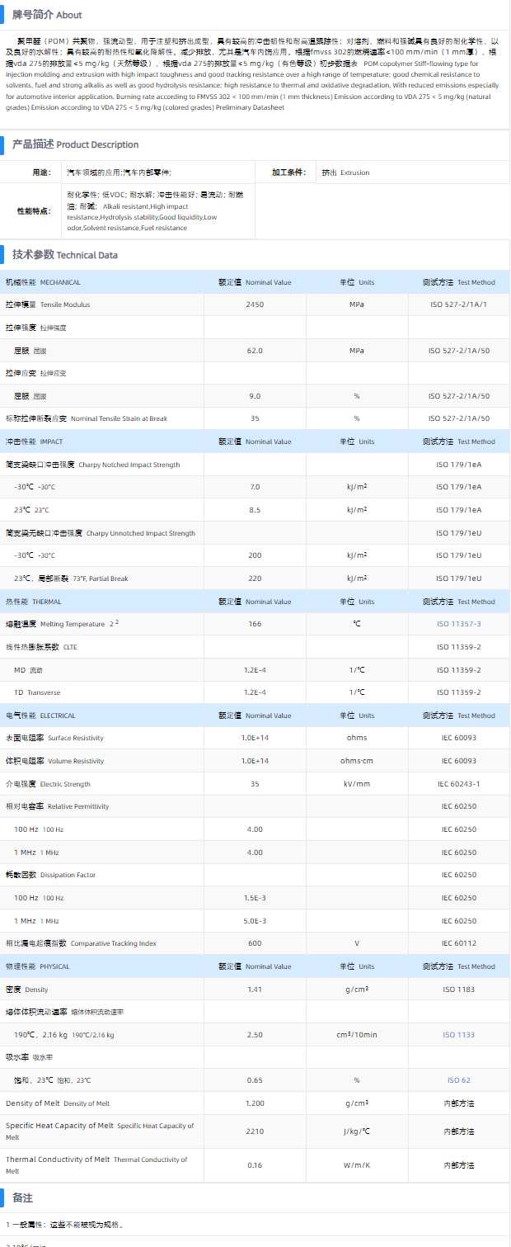Click the 挤出 Extrusion processing condition text

[x=345, y=172]
